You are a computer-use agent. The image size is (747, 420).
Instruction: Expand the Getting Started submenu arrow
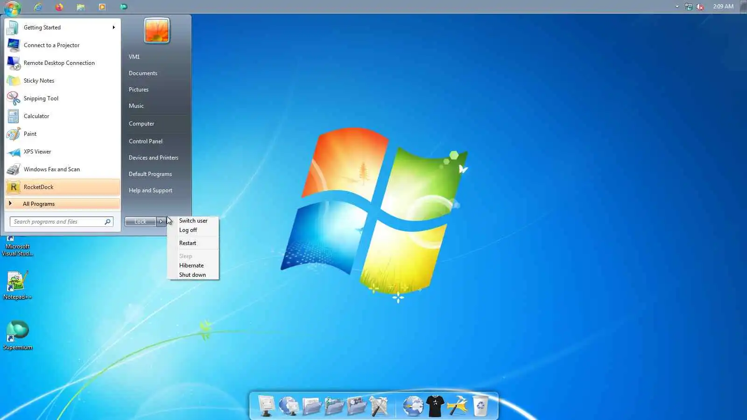click(x=113, y=28)
